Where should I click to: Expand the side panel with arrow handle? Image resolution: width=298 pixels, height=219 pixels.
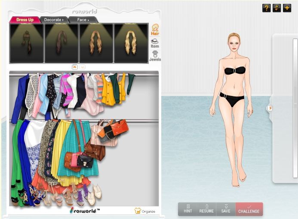click(270, 108)
